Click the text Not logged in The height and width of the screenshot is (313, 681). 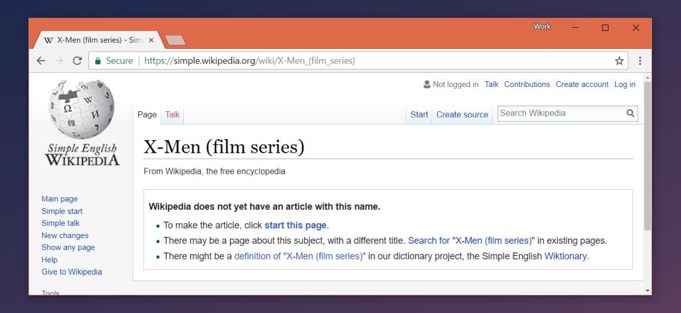[x=456, y=84]
